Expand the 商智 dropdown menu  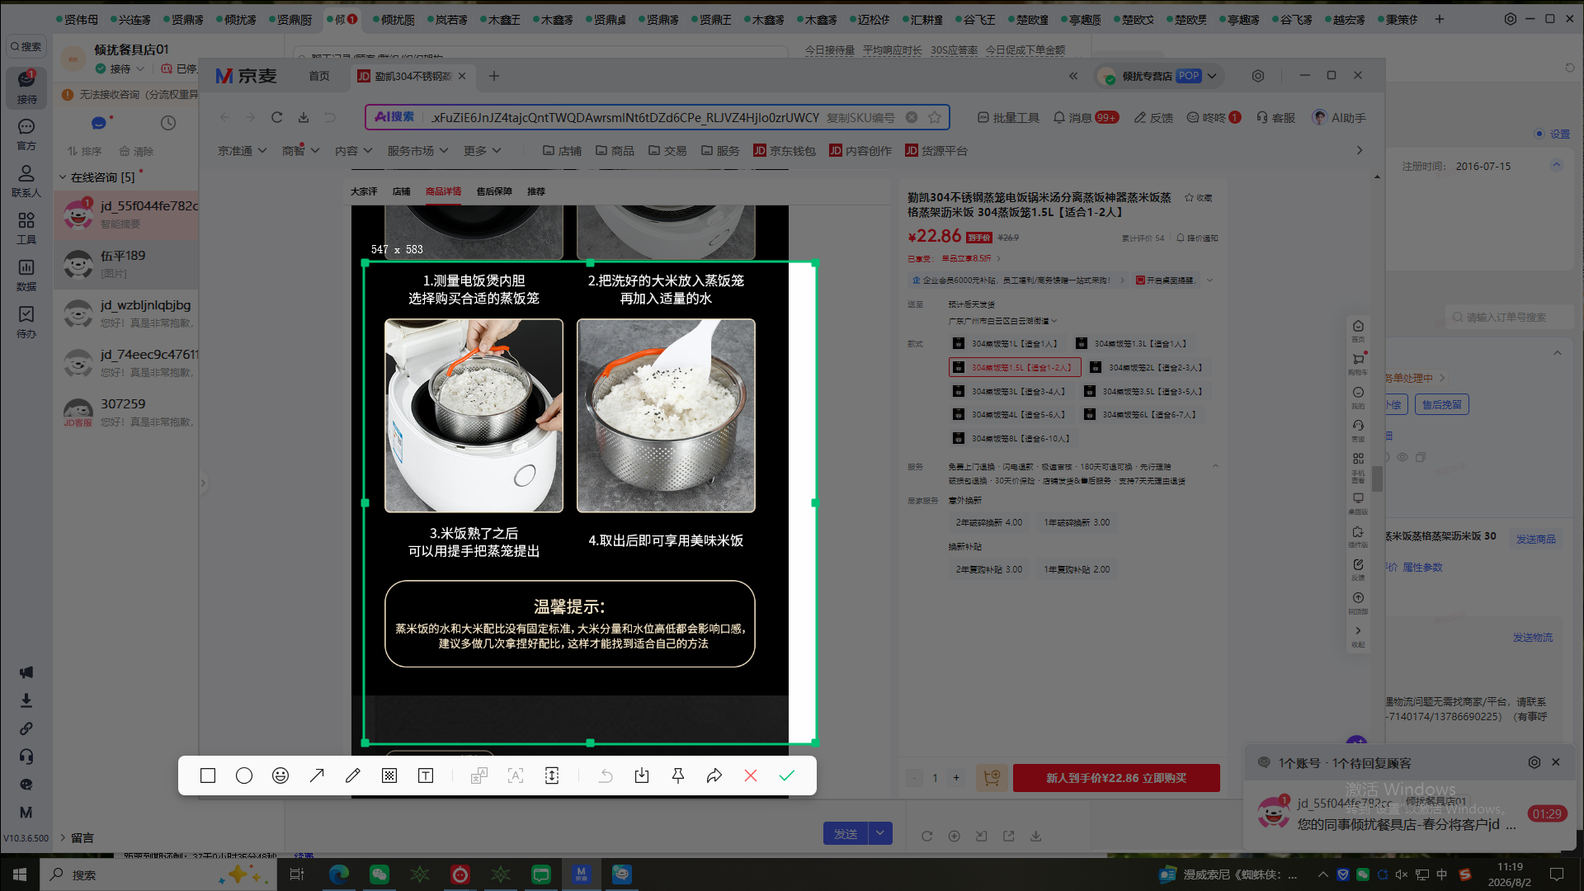coord(300,151)
